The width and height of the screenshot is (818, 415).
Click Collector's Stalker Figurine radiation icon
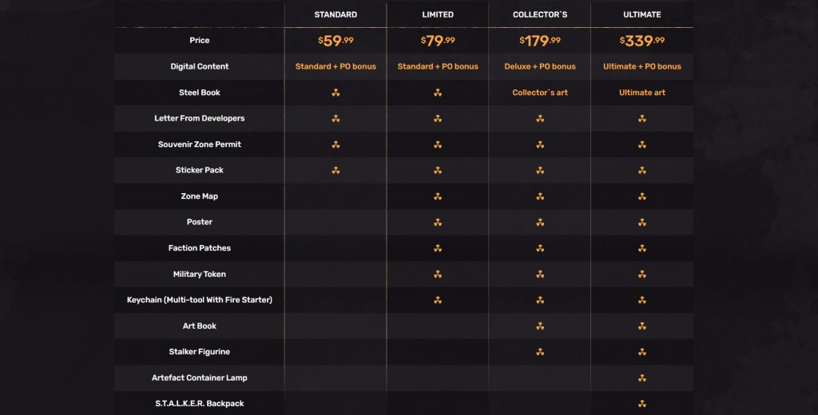point(540,352)
